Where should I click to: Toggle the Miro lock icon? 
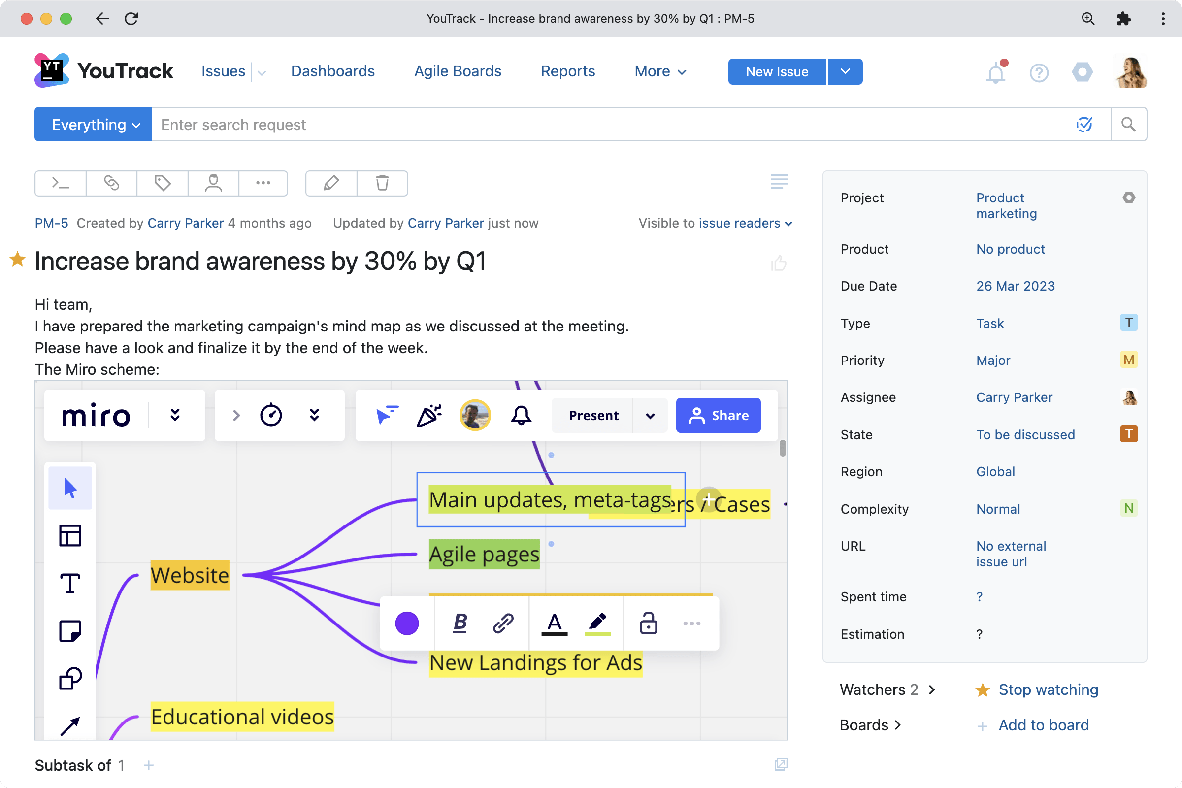click(x=648, y=623)
